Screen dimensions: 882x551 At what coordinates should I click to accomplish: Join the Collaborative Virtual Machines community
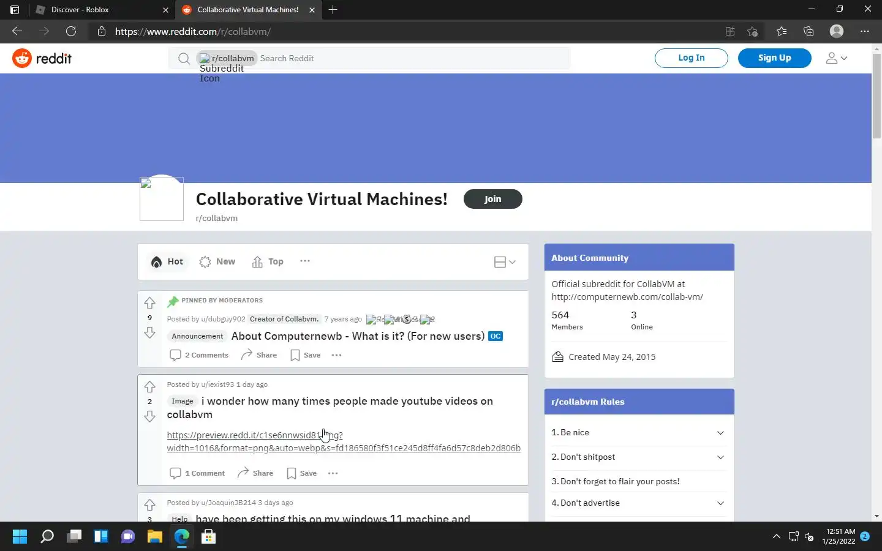tap(493, 199)
